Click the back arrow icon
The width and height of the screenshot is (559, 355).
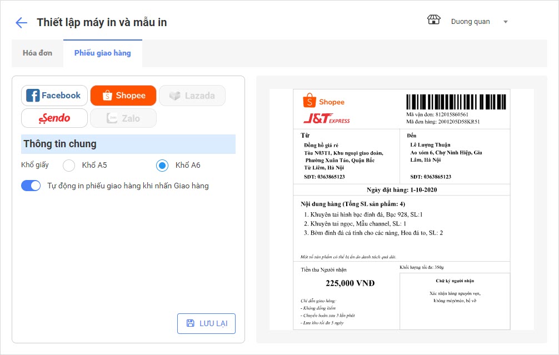click(x=21, y=23)
